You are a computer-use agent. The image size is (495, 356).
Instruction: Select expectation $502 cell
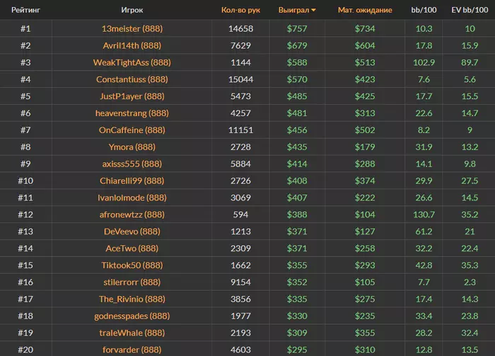[x=365, y=130]
